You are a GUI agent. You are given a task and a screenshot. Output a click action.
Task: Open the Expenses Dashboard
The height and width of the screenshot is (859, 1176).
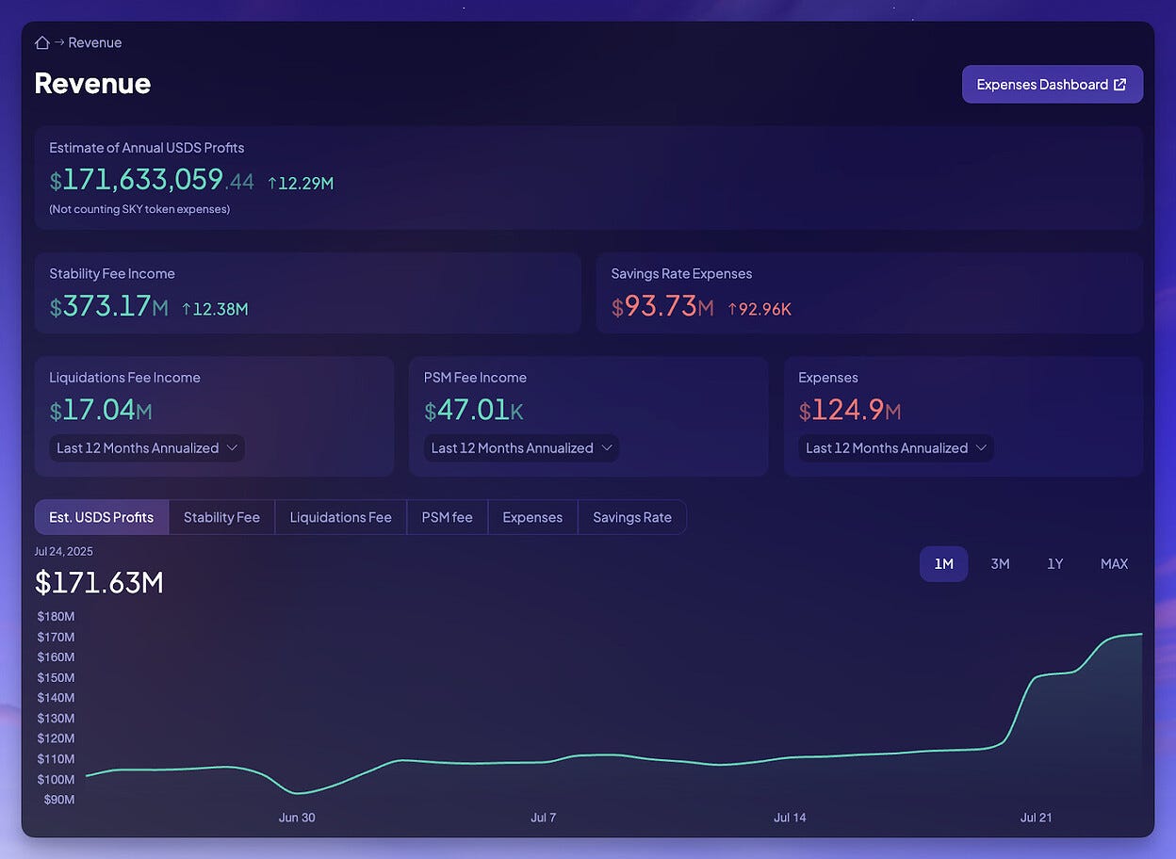point(1052,85)
